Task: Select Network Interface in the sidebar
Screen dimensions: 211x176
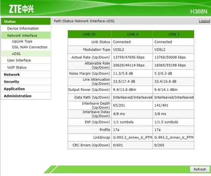Action: click(26, 36)
